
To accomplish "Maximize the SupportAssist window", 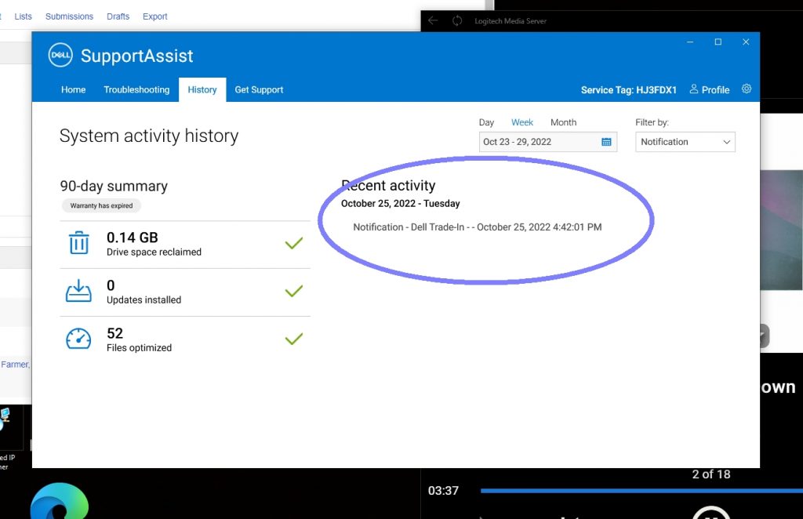I will (718, 42).
